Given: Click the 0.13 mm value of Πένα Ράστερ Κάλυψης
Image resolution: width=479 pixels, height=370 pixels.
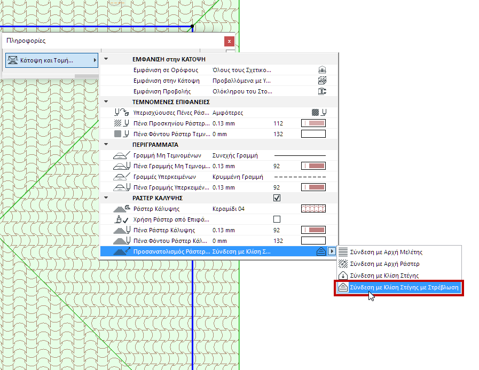Looking at the screenshot, I should click(x=224, y=230).
